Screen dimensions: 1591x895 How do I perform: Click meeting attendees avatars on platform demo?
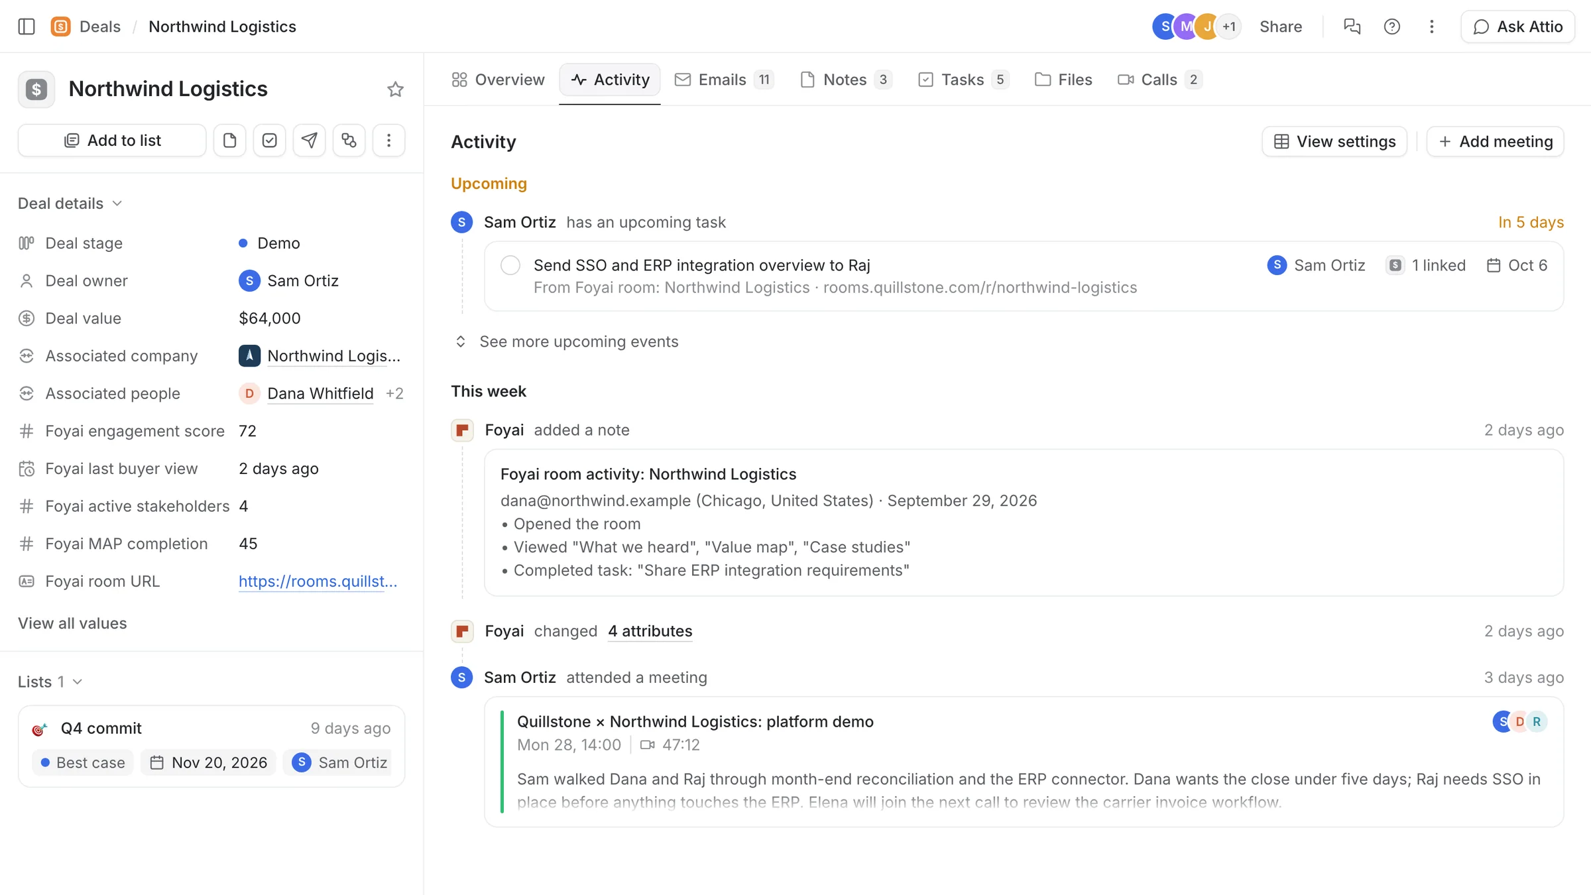pos(1519,721)
